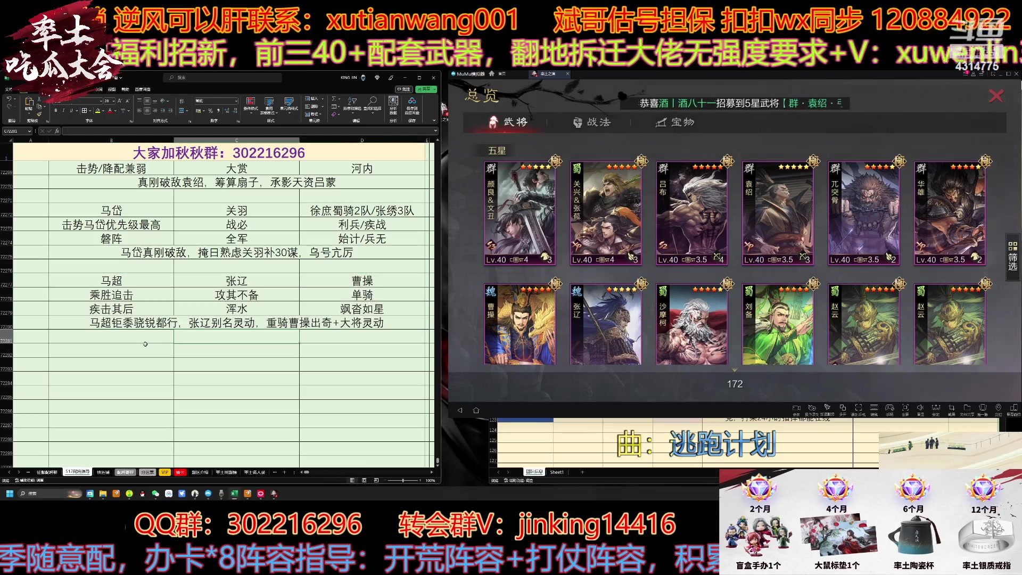The image size is (1022, 575).
Task: Open Conditional Formatting (条件格式) icon
Action: coord(251,101)
